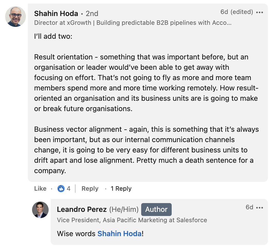Click Shahin Hoda's name above the comment
Screen dimensions: 272x247
click(56, 13)
